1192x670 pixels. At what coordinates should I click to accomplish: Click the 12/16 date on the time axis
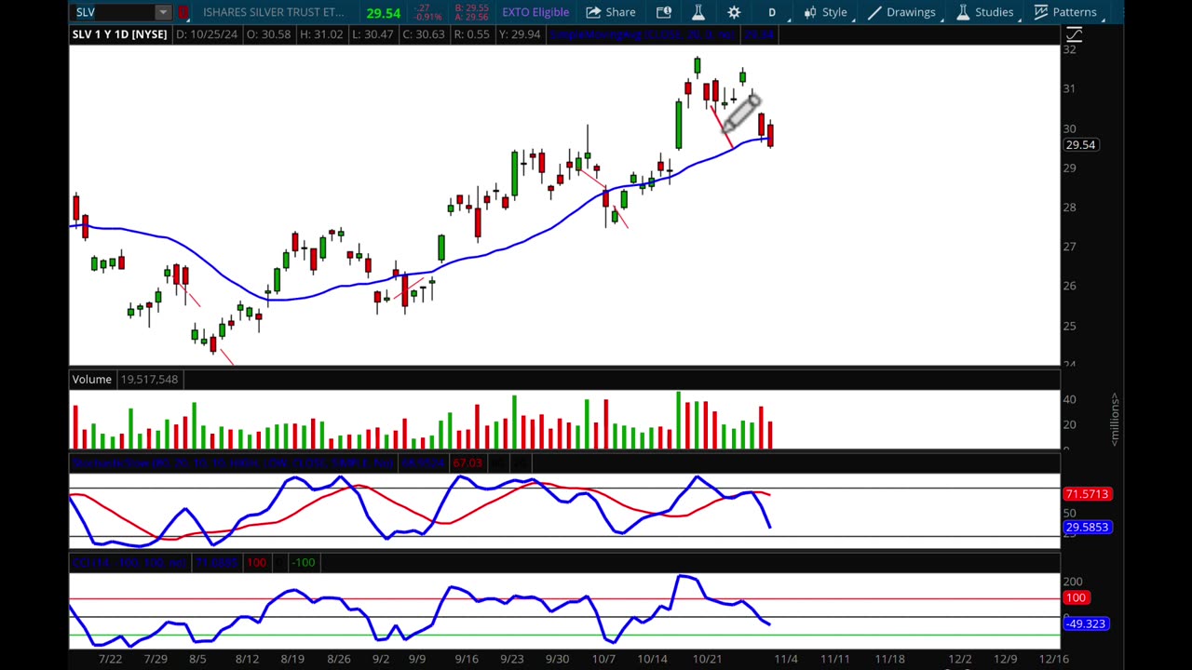[1053, 659]
